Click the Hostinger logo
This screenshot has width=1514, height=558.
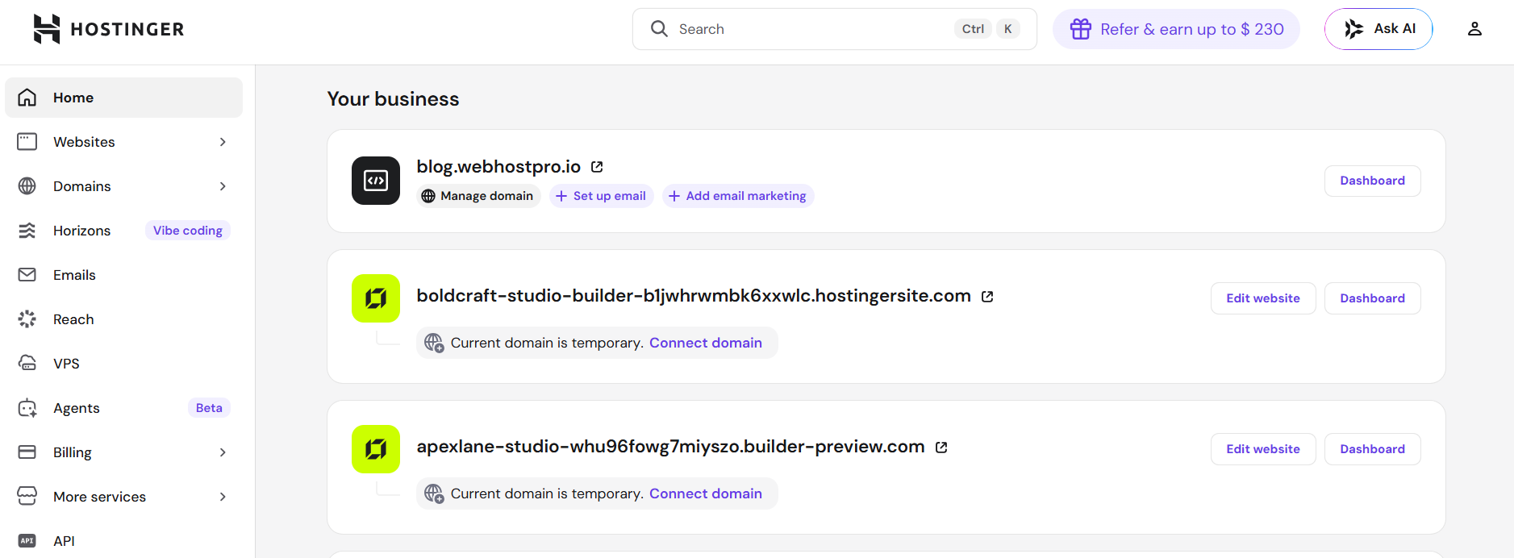point(109,29)
